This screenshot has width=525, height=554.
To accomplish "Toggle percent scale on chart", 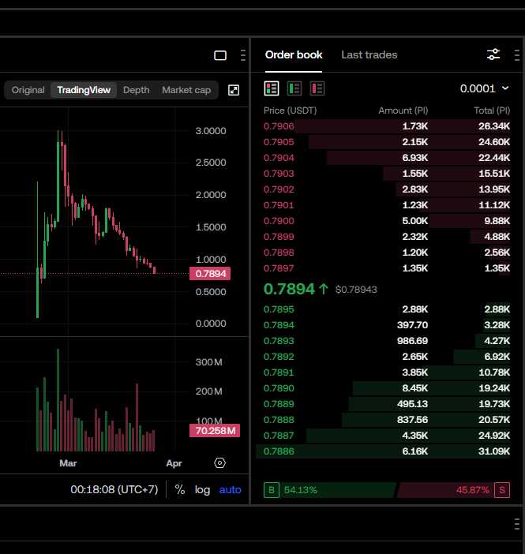I will pos(180,490).
